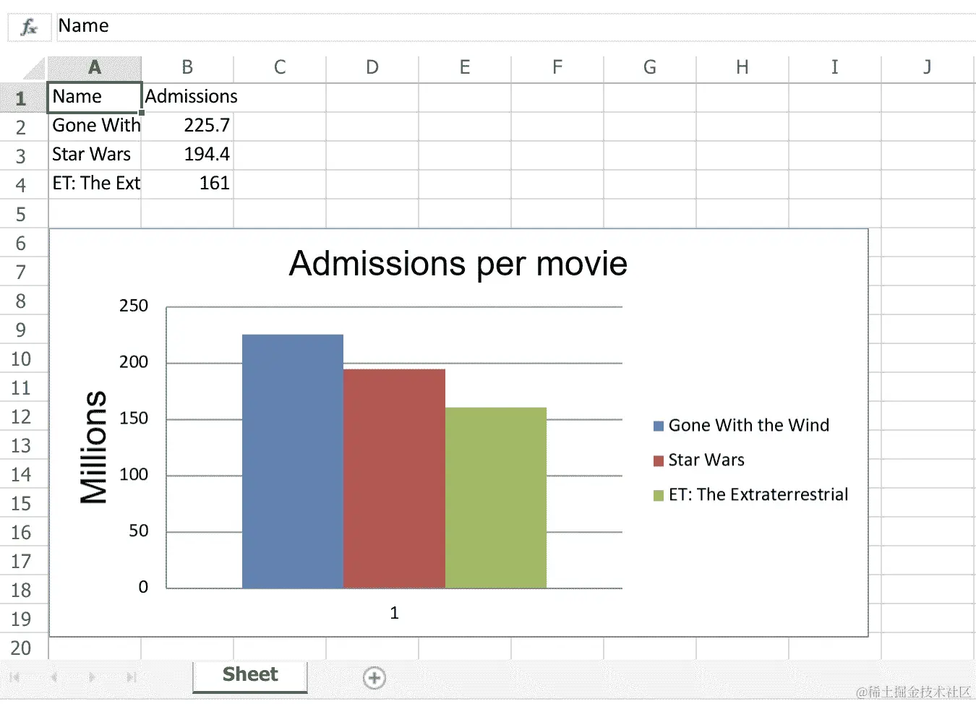Go to last sheet navigation arrow
The height and width of the screenshot is (704, 976).
tap(131, 677)
